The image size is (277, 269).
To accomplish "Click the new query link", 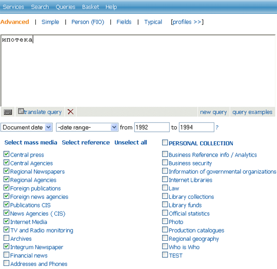I will pyautogui.click(x=213, y=112).
